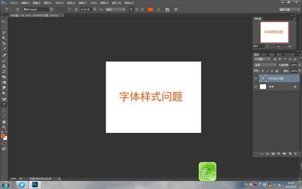The width and height of the screenshot is (302, 189).
Task: Click the 3D text button in options bar
Action: point(176,10)
